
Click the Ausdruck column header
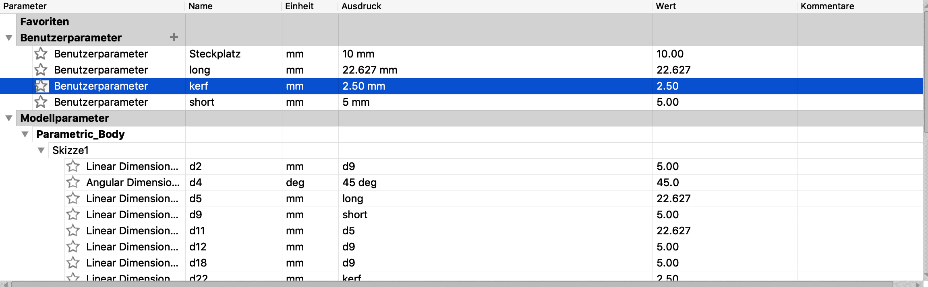[361, 6]
